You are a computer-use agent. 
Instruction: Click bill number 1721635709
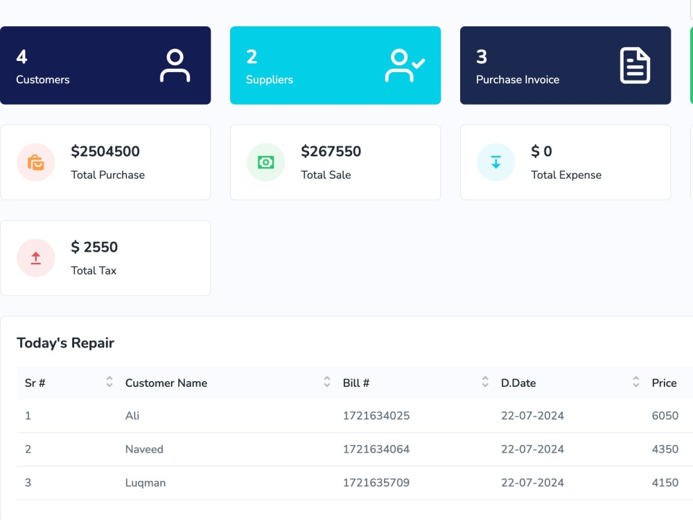(376, 483)
